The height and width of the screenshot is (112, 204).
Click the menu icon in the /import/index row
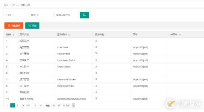click(x=96, y=67)
